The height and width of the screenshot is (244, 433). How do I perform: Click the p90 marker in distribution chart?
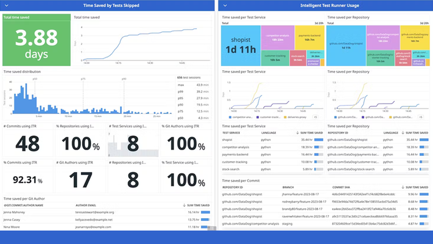click(124, 79)
